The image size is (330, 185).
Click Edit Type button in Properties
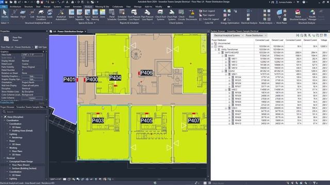point(41,47)
